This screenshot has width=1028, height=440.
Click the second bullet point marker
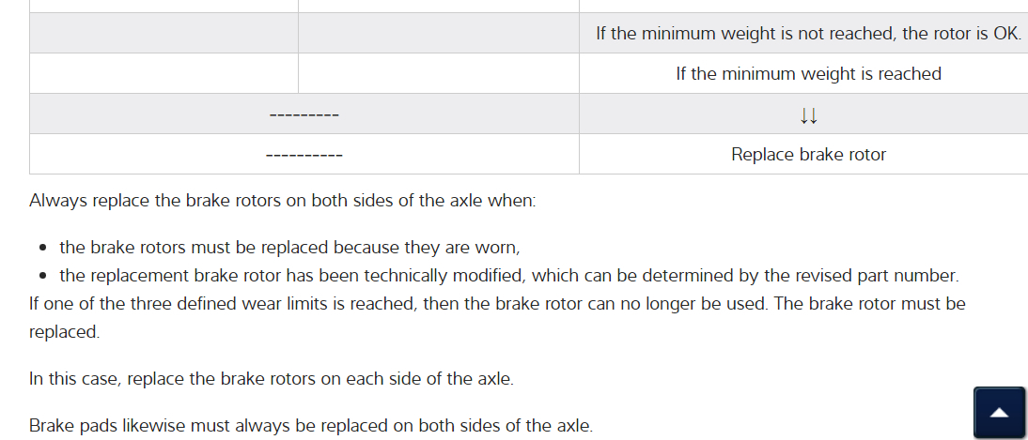coord(44,277)
